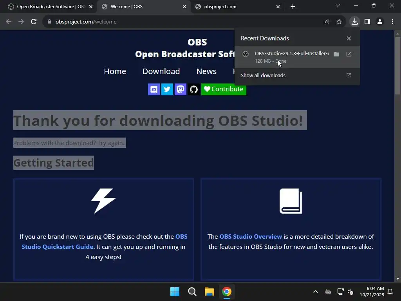Click the book Overview icon
The width and height of the screenshot is (401, 301).
291,201
